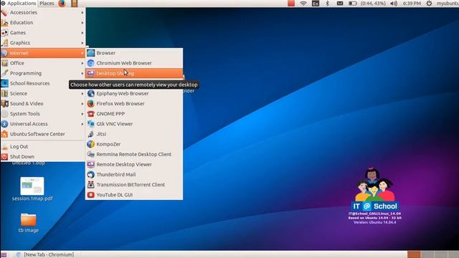The image size is (459, 258).
Task: Open Desktop Sharing preferences
Action: click(134, 73)
